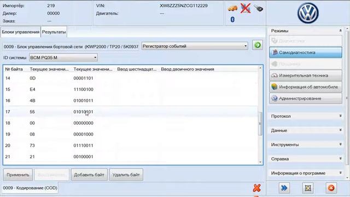Select byte row 14 with value 0D

pyautogui.click(x=131, y=78)
